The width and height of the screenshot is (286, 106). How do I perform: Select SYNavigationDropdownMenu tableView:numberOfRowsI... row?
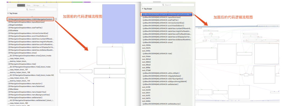pyautogui.click(x=30, y=39)
